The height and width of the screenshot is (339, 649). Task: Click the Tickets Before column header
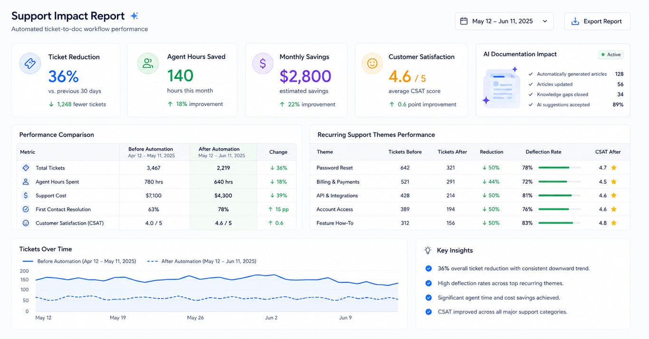point(405,152)
